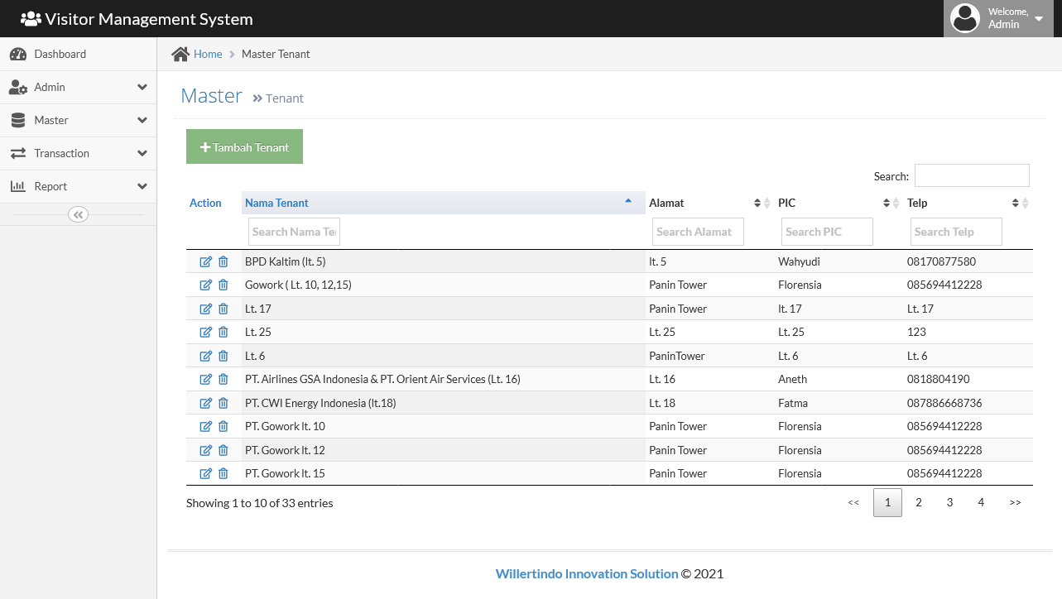Click the Tambah Tenant button
1062x599 pixels.
coord(244,146)
